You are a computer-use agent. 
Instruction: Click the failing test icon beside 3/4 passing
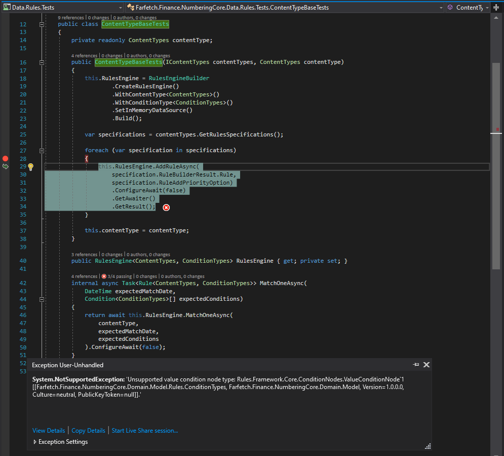coord(104,276)
